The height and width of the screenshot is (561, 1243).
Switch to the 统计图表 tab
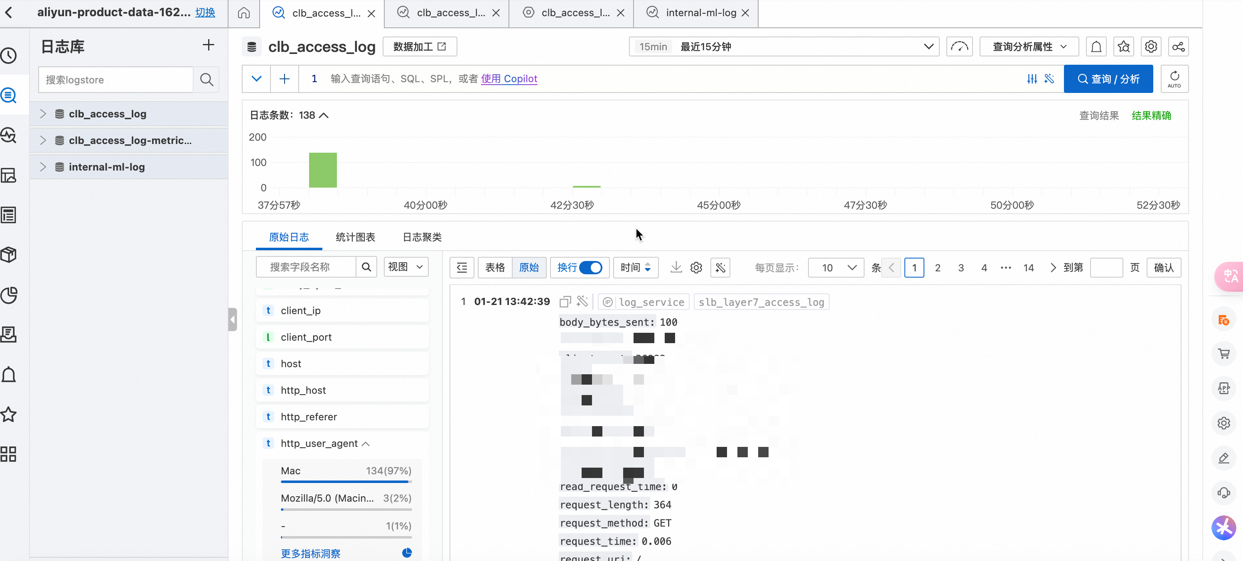point(355,237)
